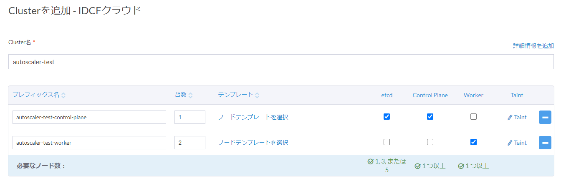Screen dimensions: 561x181
Task: Edit Taint for the control-plane row
Action: click(517, 117)
